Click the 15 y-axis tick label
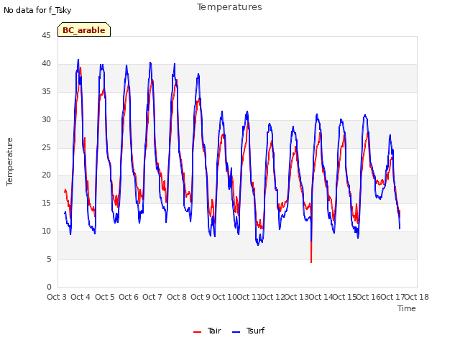Image resolution: width=460 pixels, height=345 pixels. point(46,203)
